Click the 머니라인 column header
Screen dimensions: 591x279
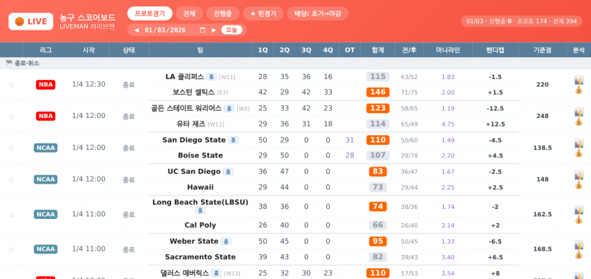[x=448, y=50]
